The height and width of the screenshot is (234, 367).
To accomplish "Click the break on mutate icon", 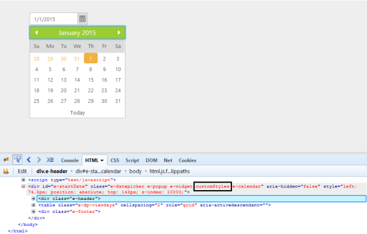I will pos(6,171).
